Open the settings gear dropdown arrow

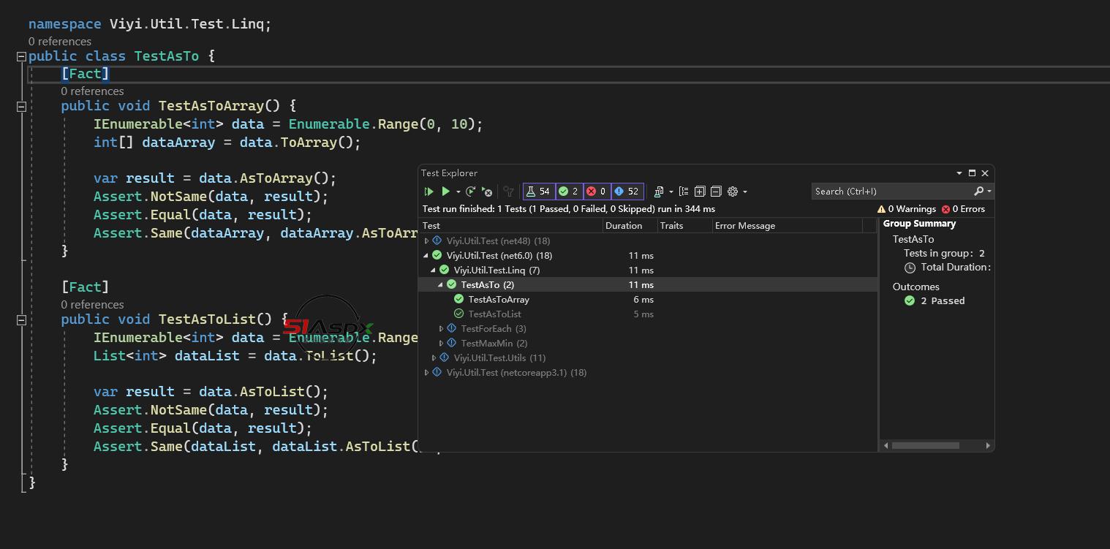tap(745, 192)
